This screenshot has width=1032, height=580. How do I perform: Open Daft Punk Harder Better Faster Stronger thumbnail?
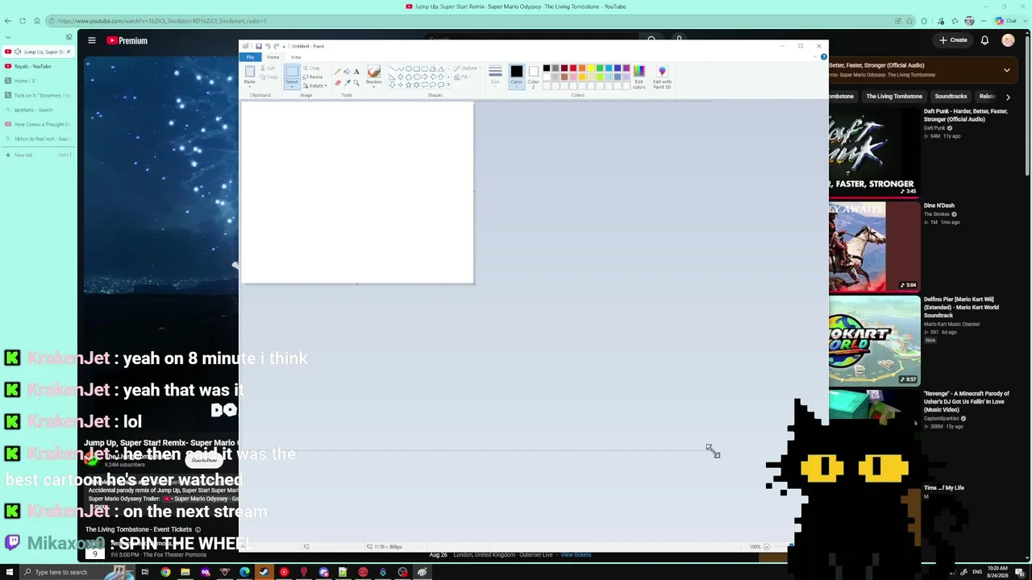point(875,152)
